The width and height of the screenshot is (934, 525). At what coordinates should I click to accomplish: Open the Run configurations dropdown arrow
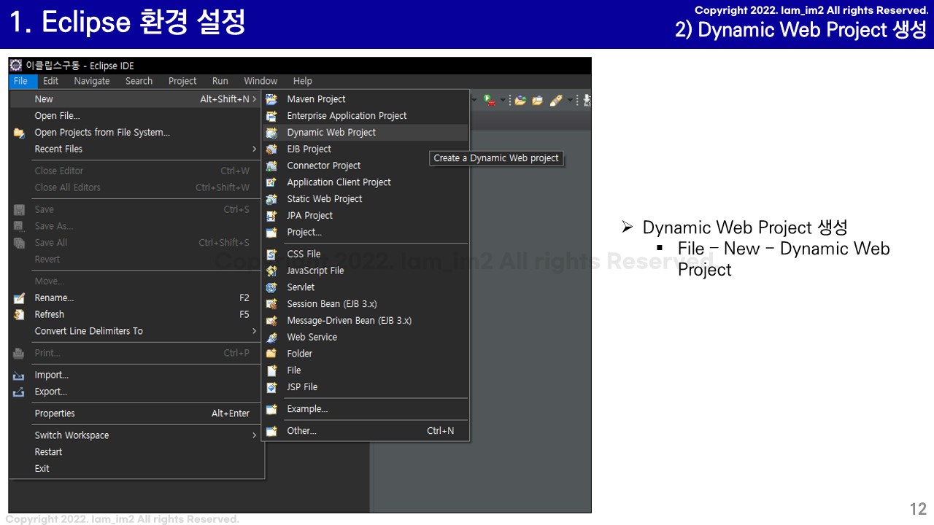pos(502,100)
